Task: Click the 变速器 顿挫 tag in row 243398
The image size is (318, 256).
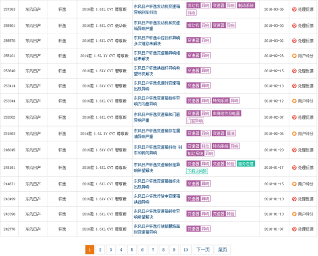Action: click(x=224, y=214)
